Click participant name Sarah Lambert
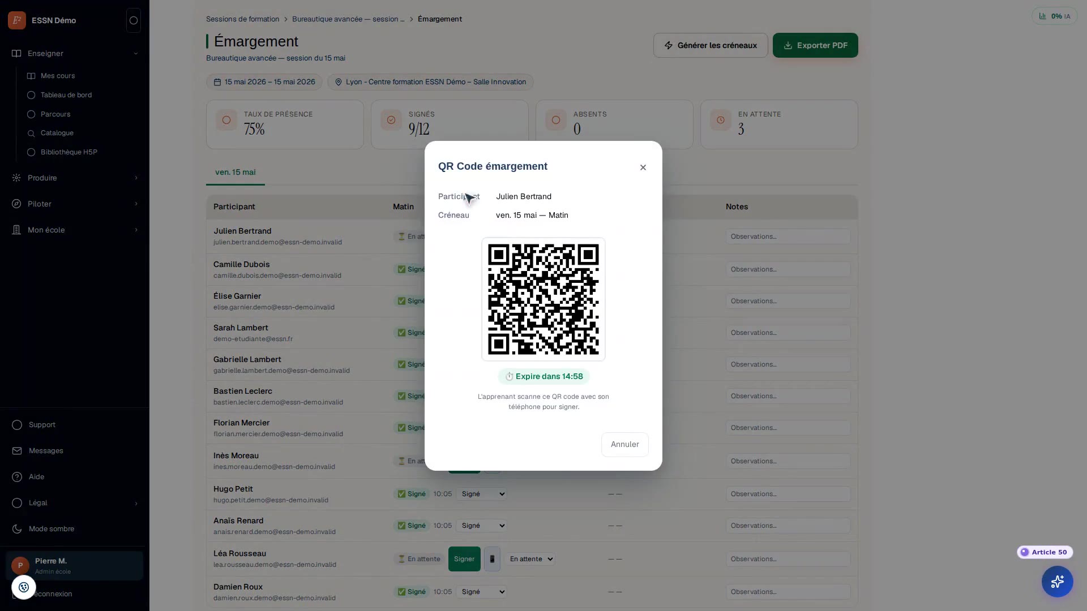Screen dimensions: 1087x611 click(241, 328)
